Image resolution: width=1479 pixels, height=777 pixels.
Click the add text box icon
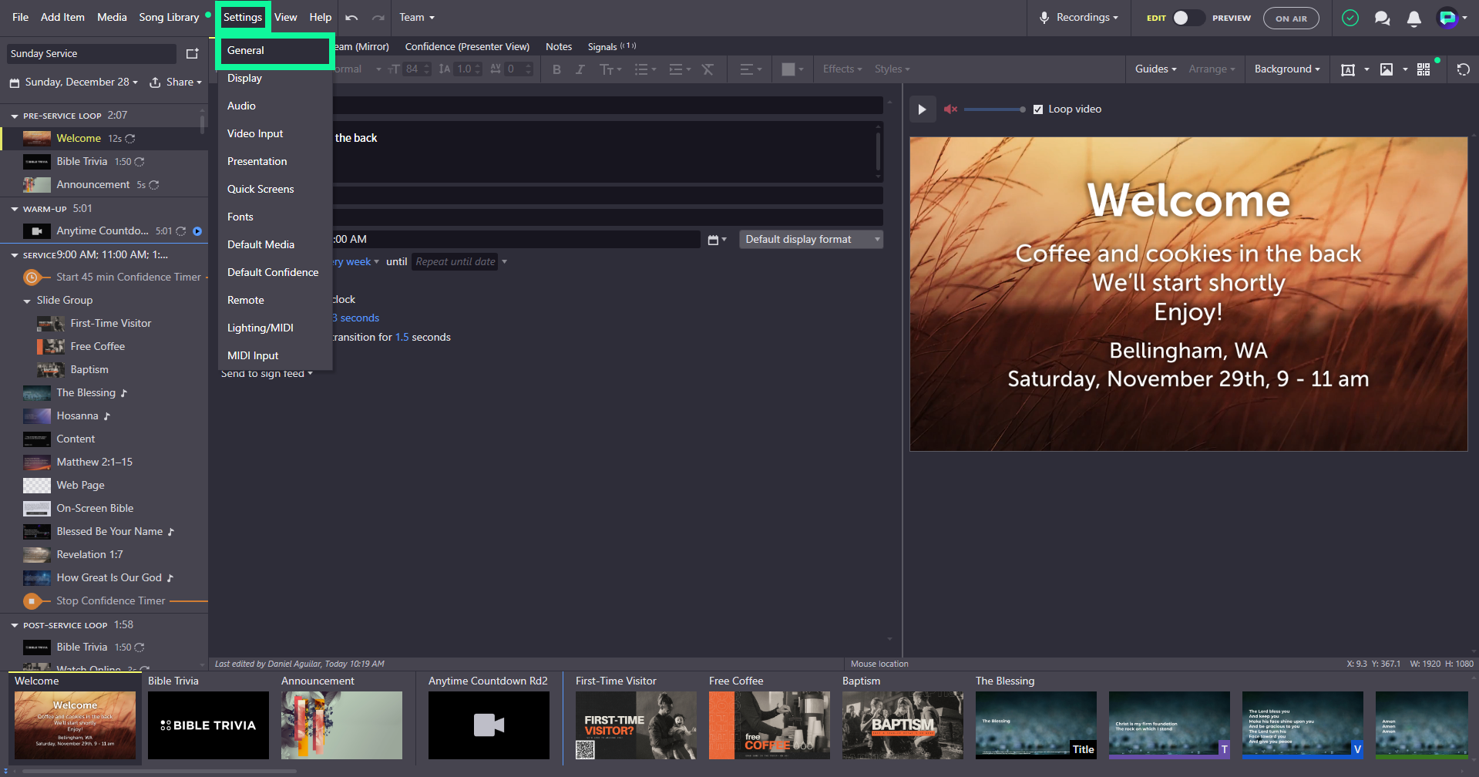point(1348,69)
